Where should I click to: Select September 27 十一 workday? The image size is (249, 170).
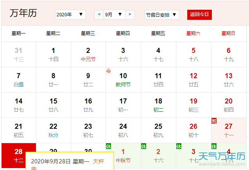[229, 130]
